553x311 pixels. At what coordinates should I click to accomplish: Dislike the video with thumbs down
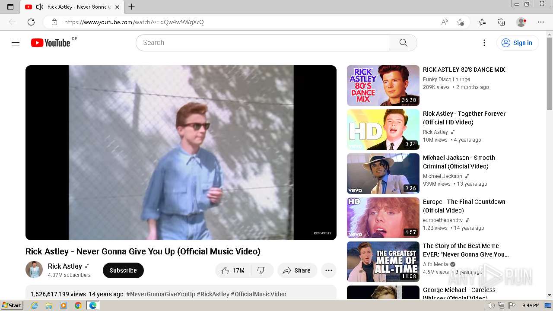(x=261, y=270)
